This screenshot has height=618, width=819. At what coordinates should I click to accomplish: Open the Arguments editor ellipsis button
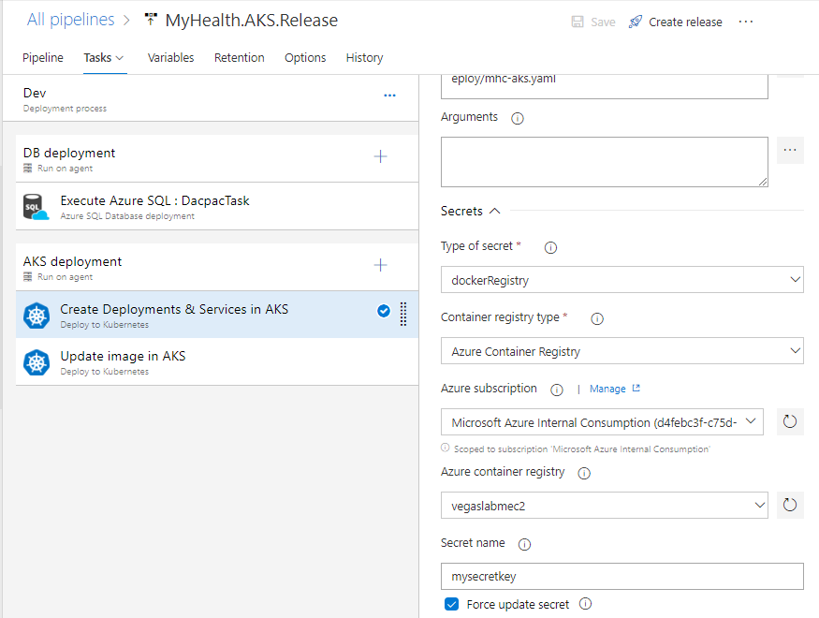click(x=790, y=150)
